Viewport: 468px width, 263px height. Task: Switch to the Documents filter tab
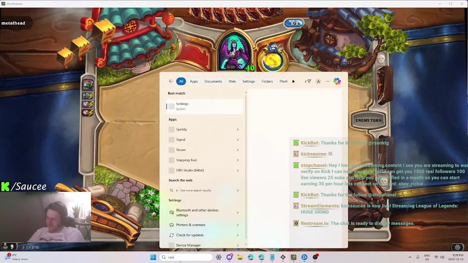point(213,81)
